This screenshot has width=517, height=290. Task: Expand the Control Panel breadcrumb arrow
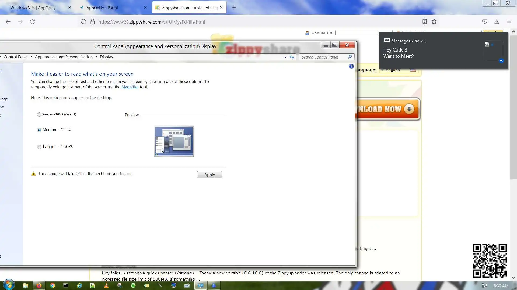(x=31, y=57)
